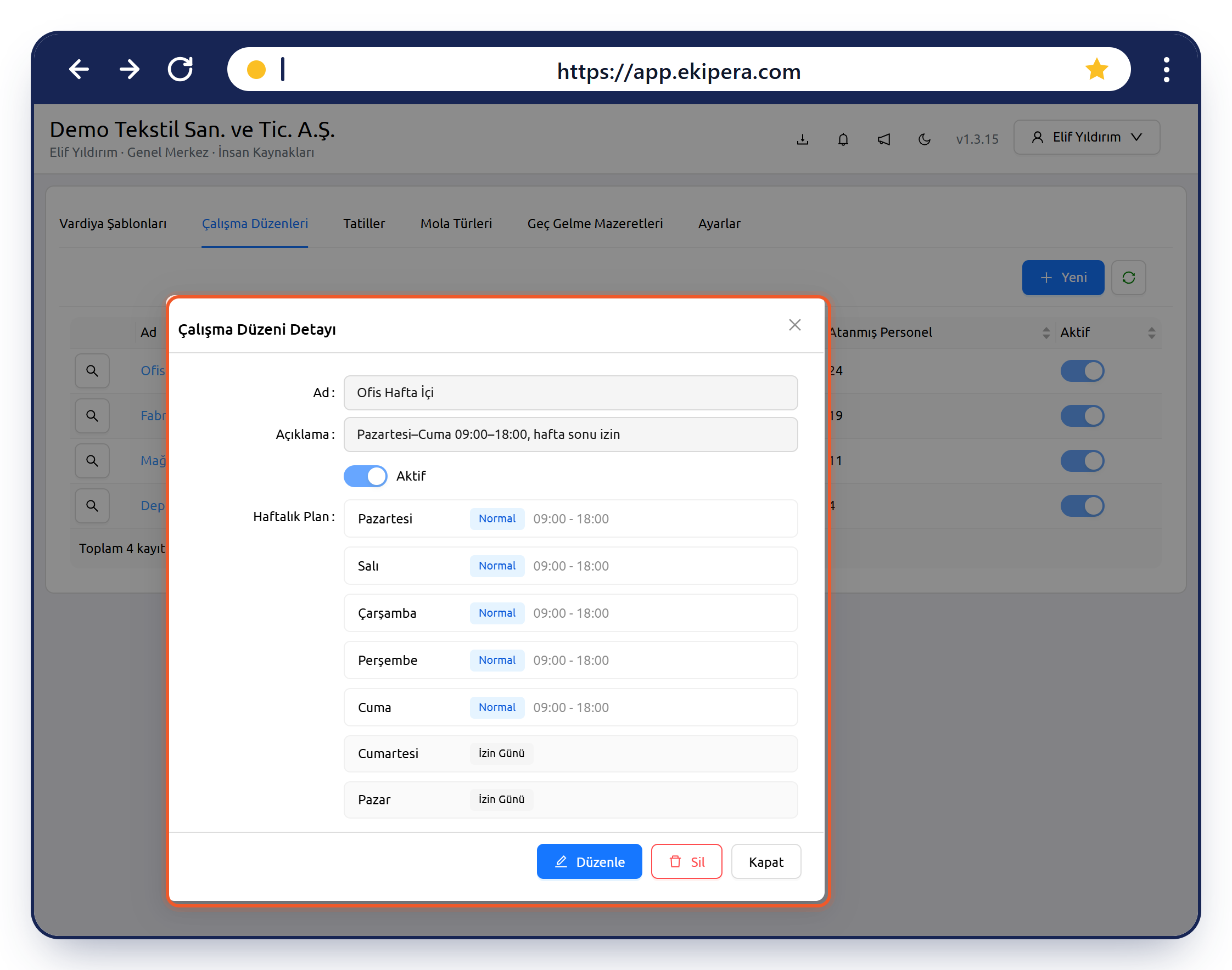
Task: Sort by the Atanmış Personel column arrows
Action: (1046, 333)
